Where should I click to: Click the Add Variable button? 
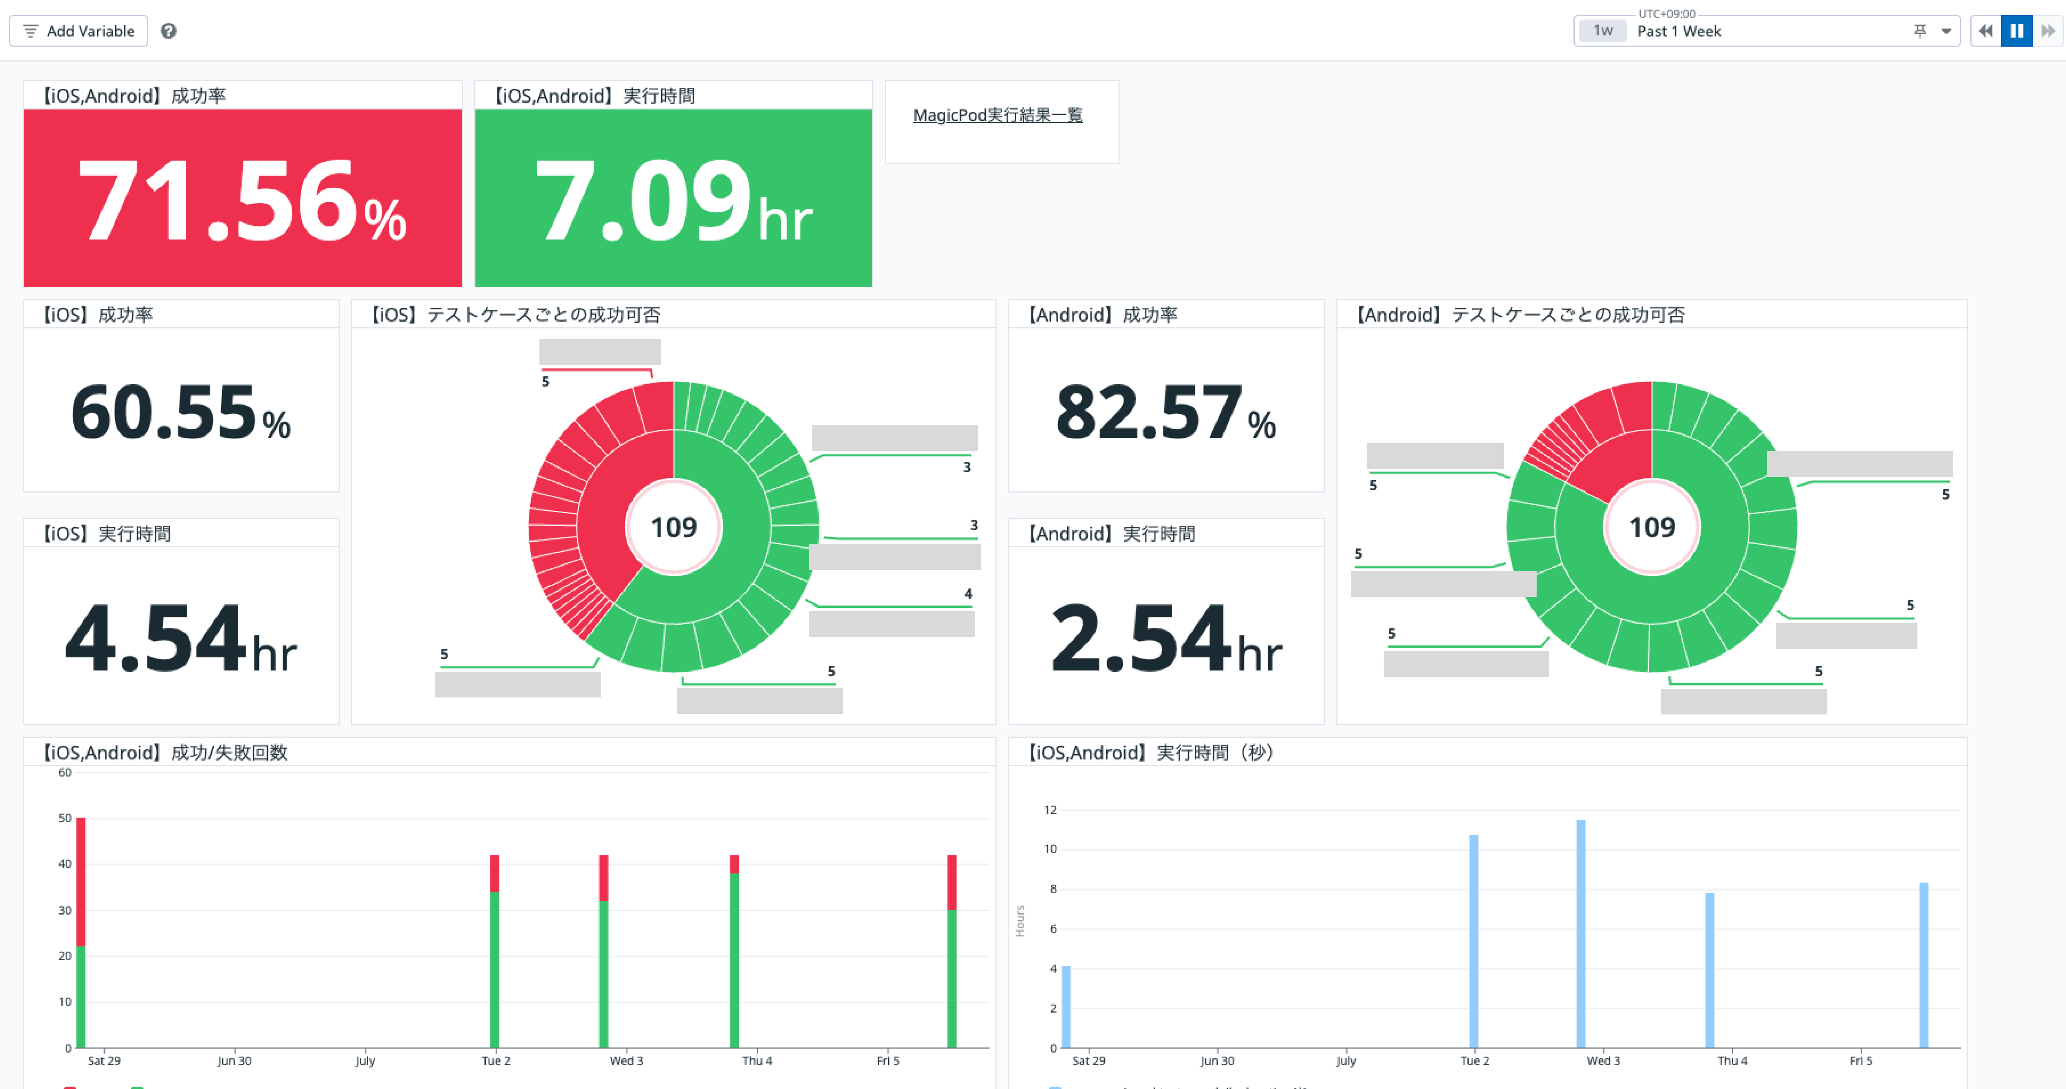(79, 31)
